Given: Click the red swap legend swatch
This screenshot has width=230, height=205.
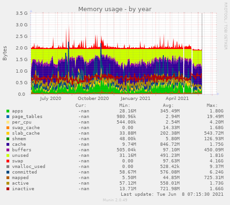Looking at the screenshot, I should (8, 161).
